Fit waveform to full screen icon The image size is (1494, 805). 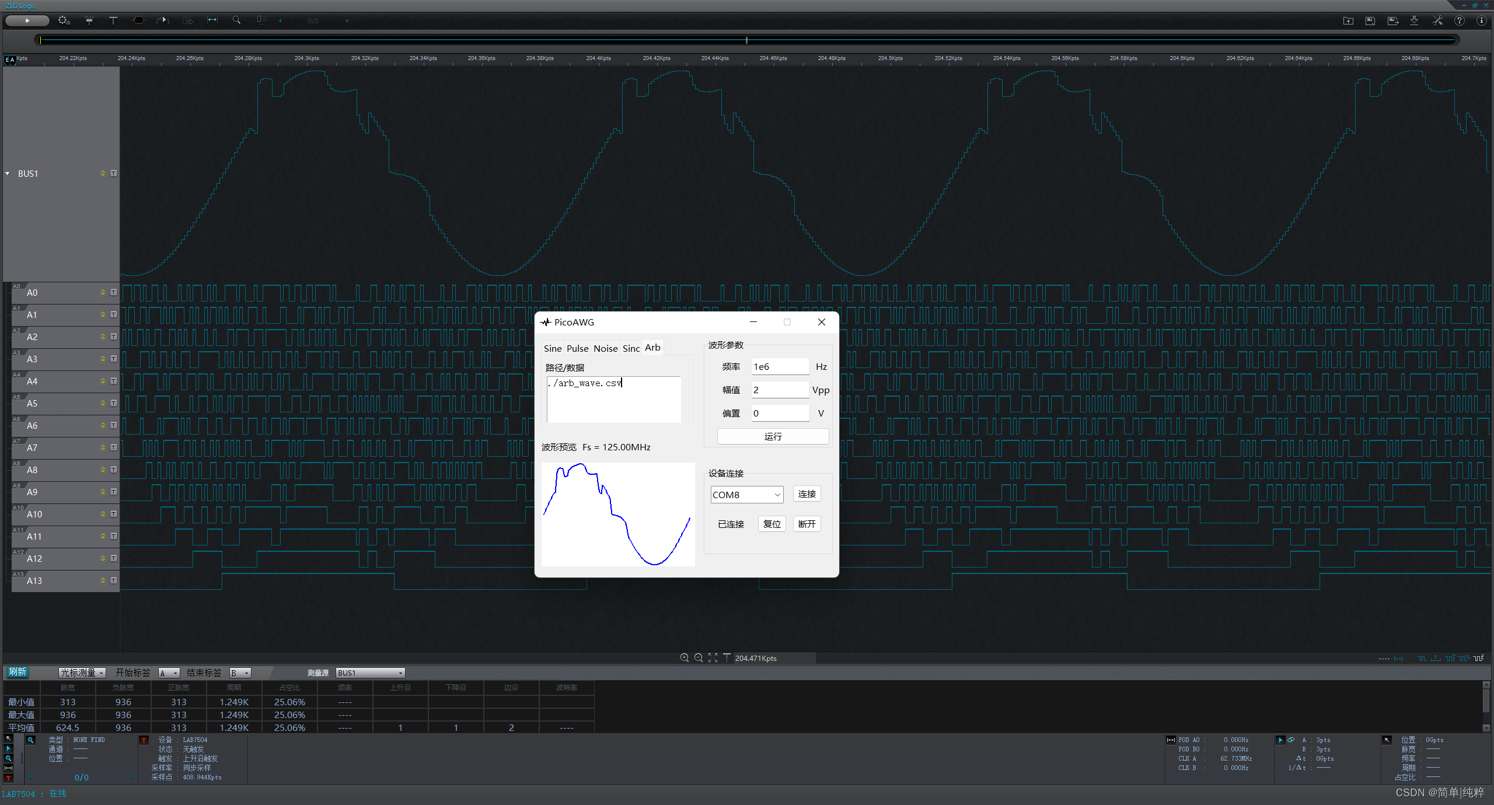point(713,657)
